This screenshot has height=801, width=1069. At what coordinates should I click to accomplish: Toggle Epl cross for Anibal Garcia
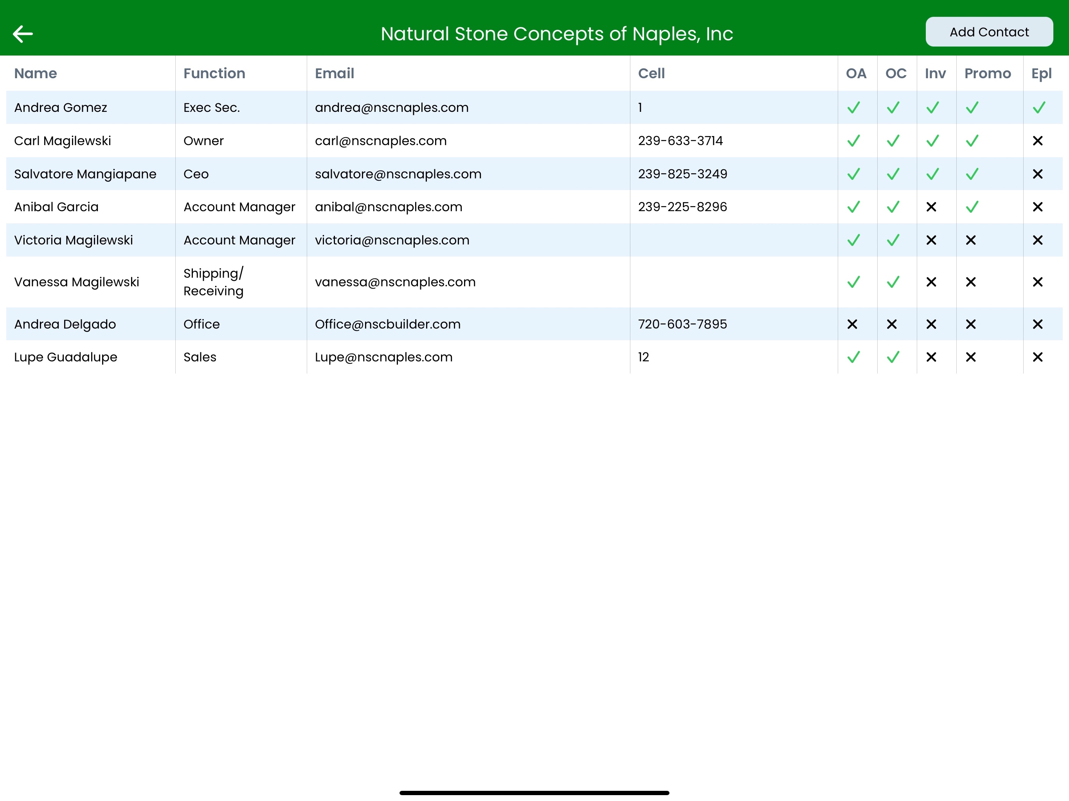coord(1038,207)
